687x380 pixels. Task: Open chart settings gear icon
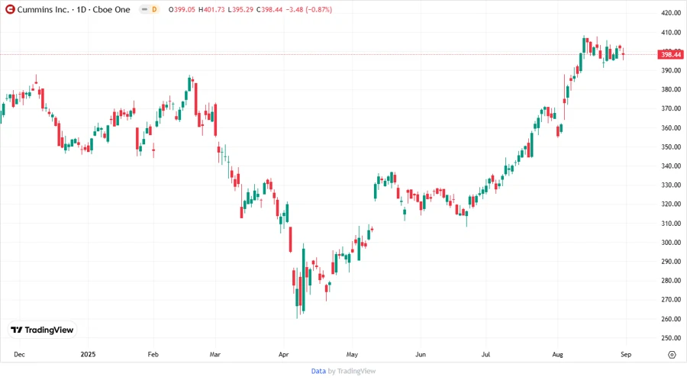click(672, 355)
